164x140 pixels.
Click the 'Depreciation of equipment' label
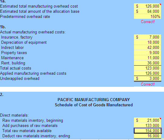click(24, 42)
